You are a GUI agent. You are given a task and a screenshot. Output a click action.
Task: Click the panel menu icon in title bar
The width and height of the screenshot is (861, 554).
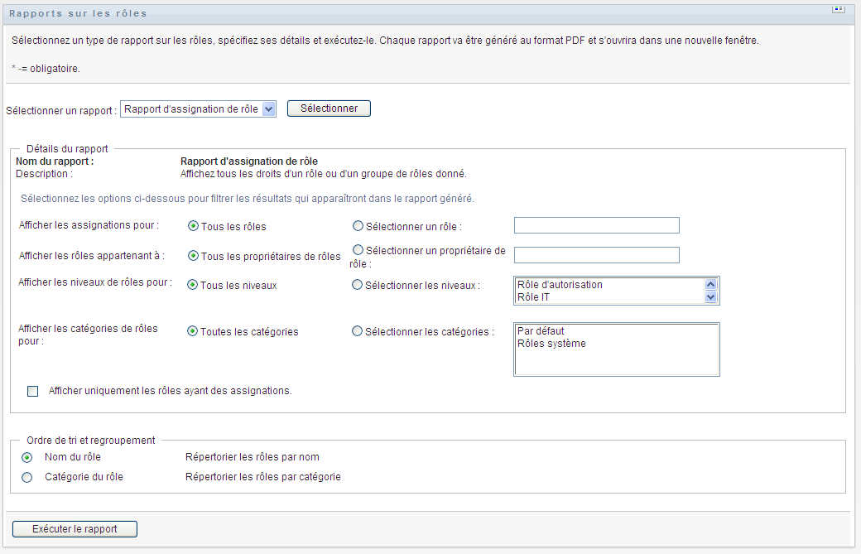pyautogui.click(x=838, y=9)
